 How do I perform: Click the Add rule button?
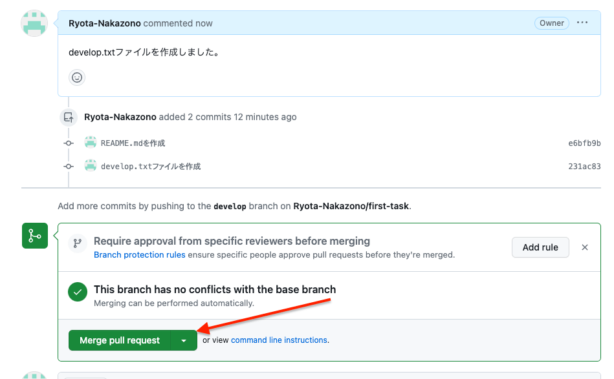click(x=540, y=247)
